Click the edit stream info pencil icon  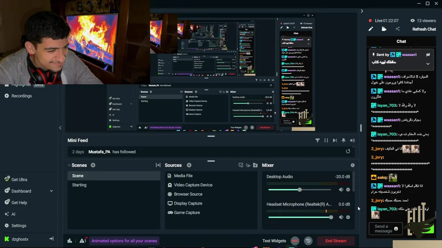point(371,29)
